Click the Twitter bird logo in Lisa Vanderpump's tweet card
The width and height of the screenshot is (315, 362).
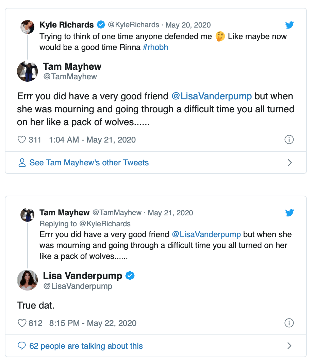(289, 213)
